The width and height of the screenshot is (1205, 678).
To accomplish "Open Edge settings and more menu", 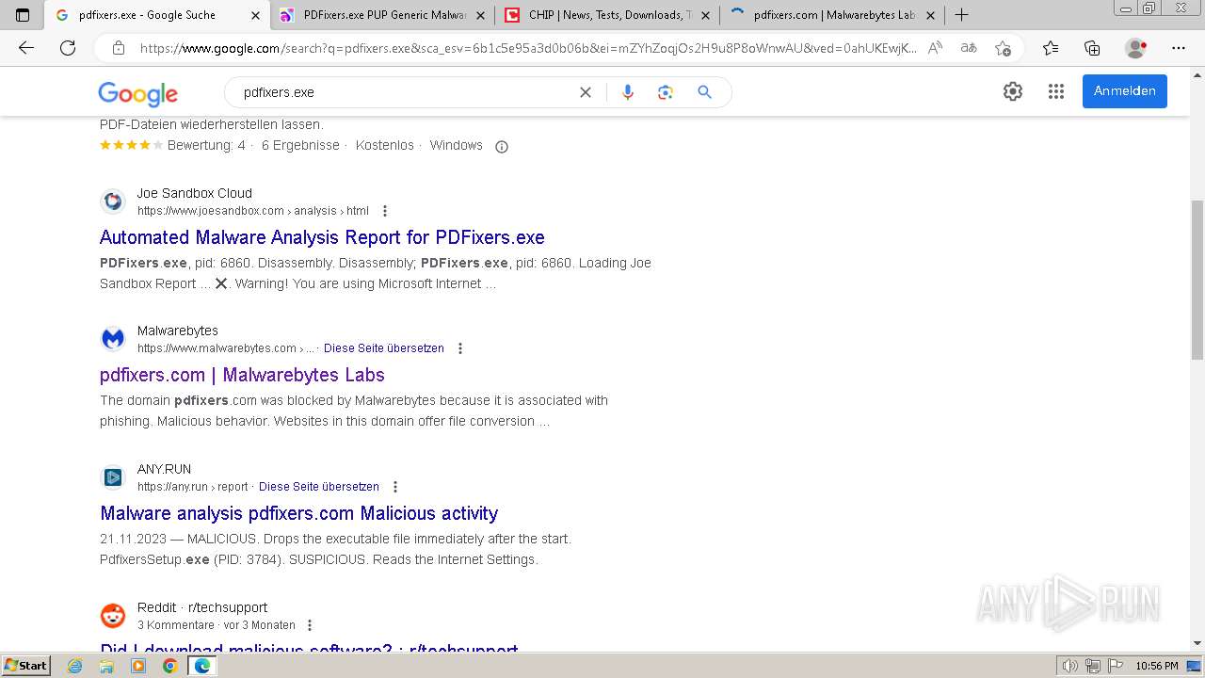I will tap(1178, 48).
